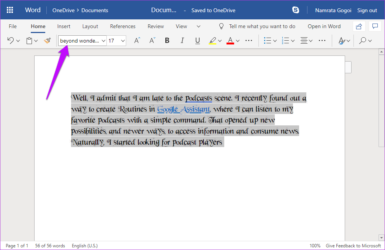Expand the bullet list style dropdown
The height and width of the screenshot is (250, 385).
(275, 41)
